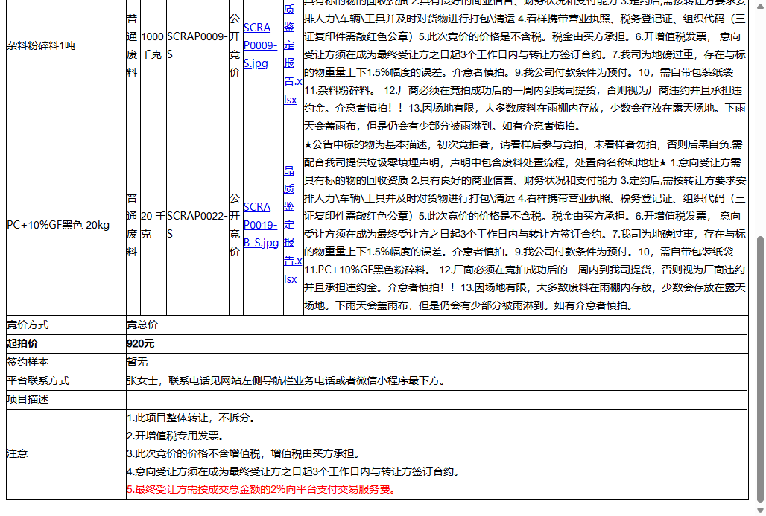The width and height of the screenshot is (766, 516).
Task: Click note 3 about 增值税由买方承担
Action: pyautogui.click(x=244, y=454)
